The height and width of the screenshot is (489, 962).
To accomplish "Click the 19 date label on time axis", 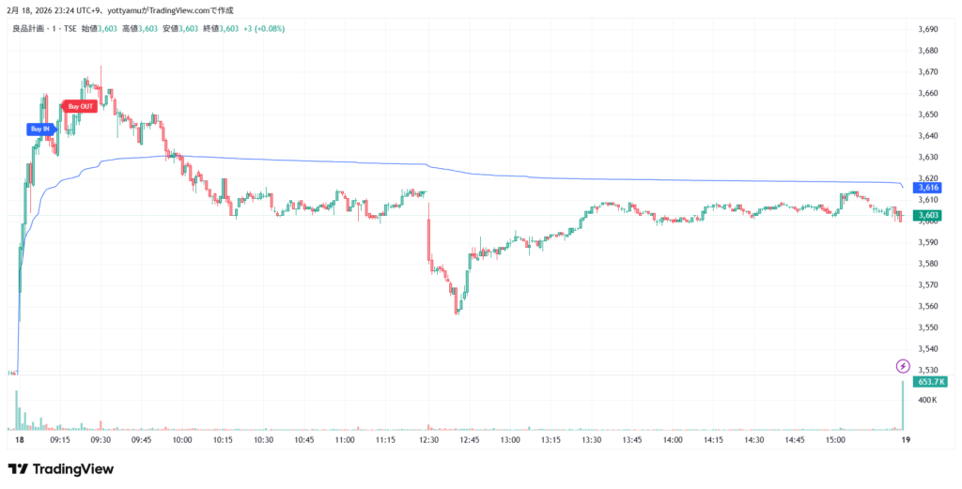I will tap(903, 439).
